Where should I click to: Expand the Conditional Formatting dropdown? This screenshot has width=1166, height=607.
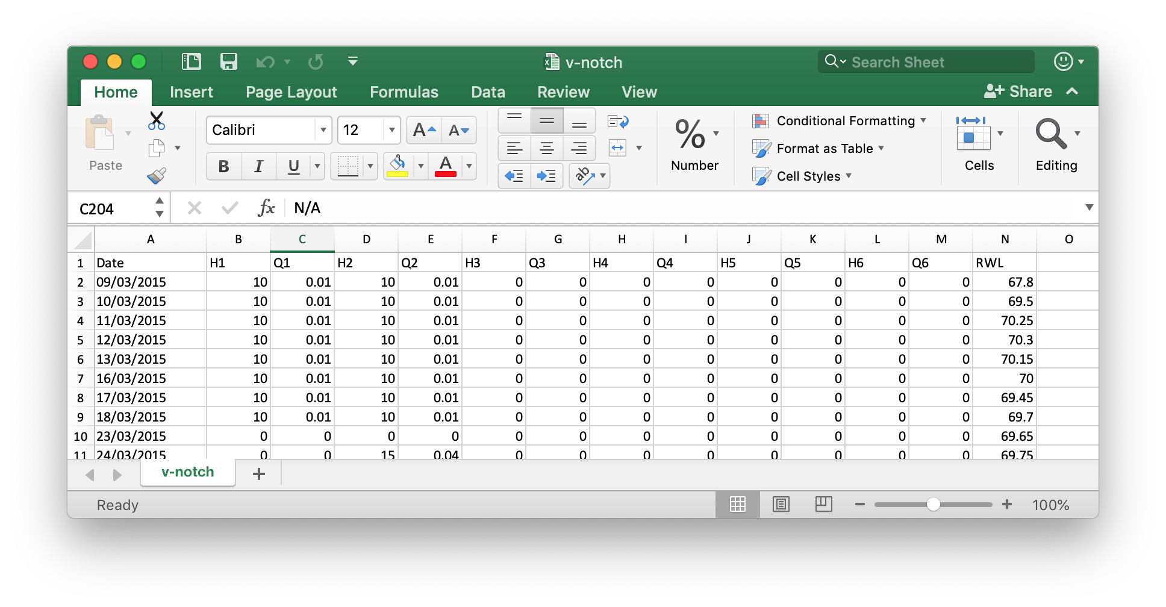923,120
